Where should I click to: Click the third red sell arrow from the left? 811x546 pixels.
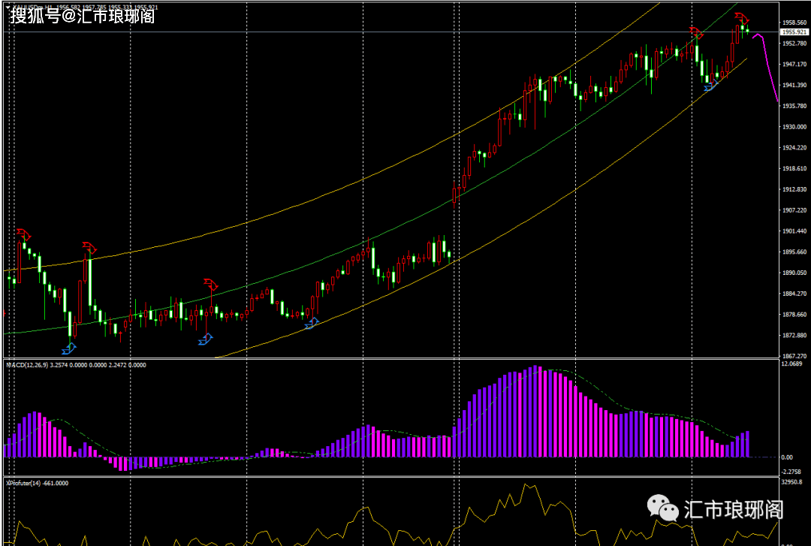click(210, 283)
